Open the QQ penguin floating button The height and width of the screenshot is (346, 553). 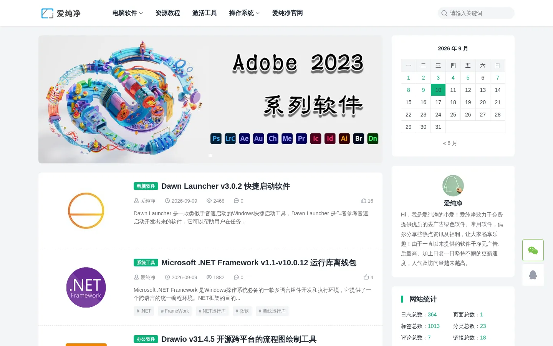(533, 275)
